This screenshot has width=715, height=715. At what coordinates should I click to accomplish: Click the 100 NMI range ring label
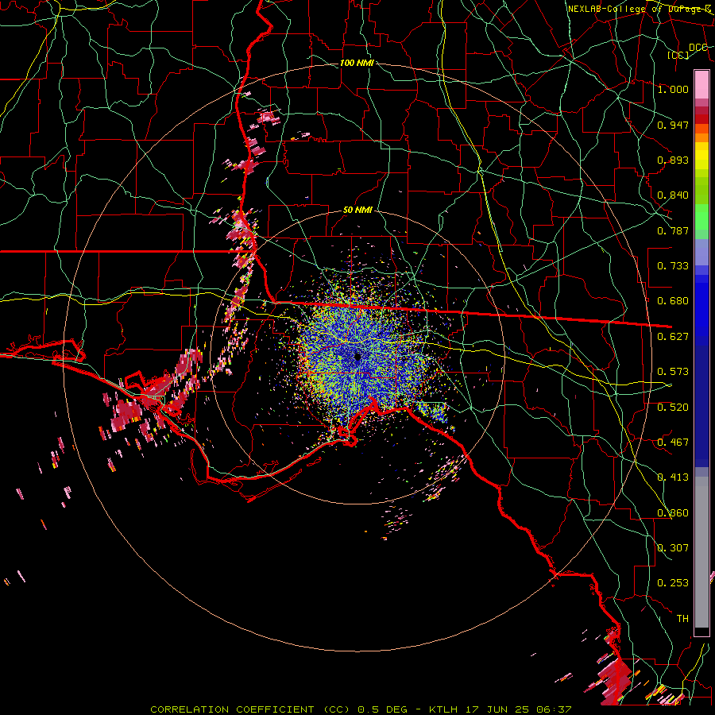357,63
